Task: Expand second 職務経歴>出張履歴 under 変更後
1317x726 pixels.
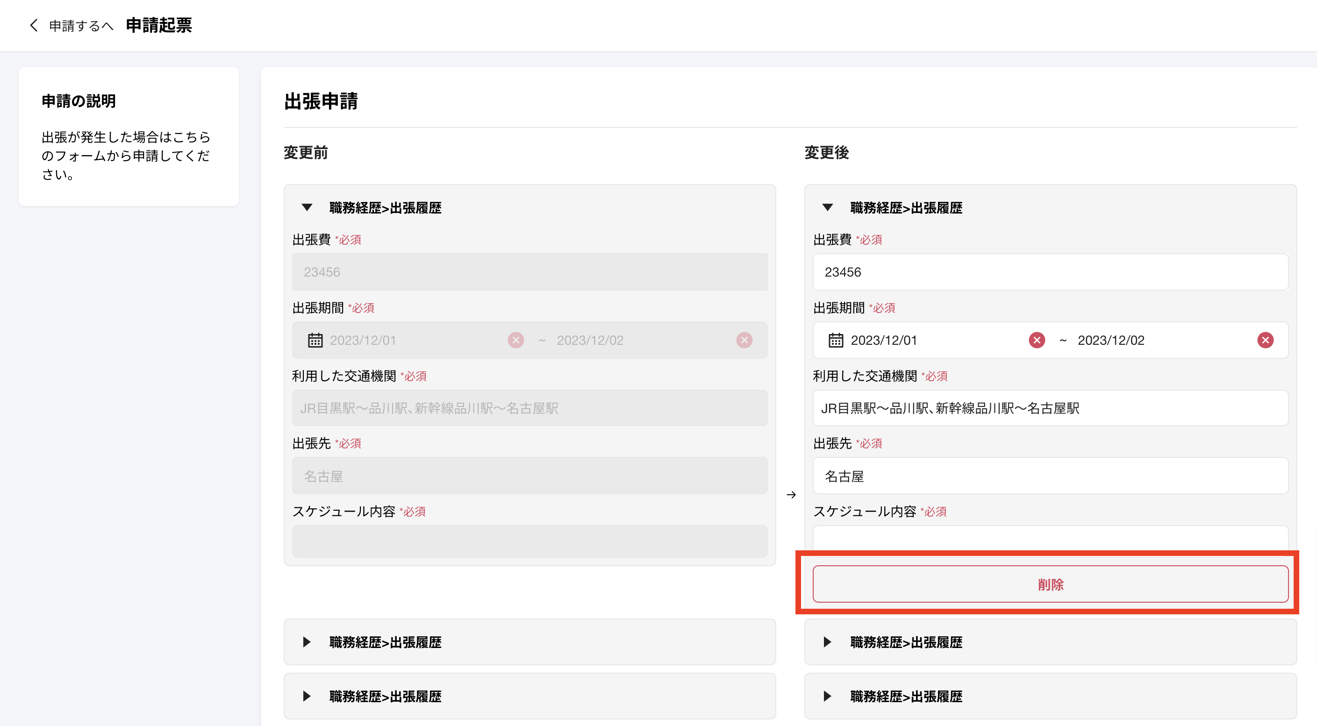Action: (x=827, y=642)
